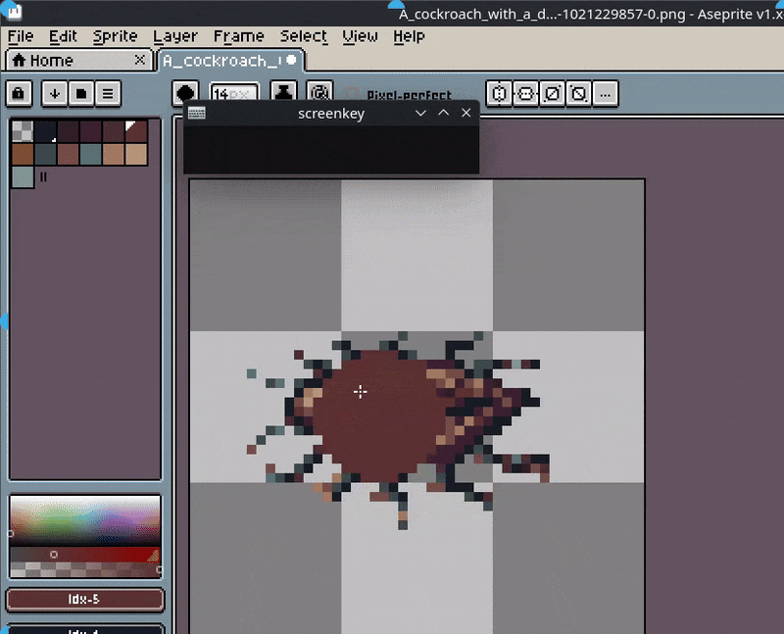Click inside the color spectrum picker
The image size is (784, 634).
[x=84, y=519]
